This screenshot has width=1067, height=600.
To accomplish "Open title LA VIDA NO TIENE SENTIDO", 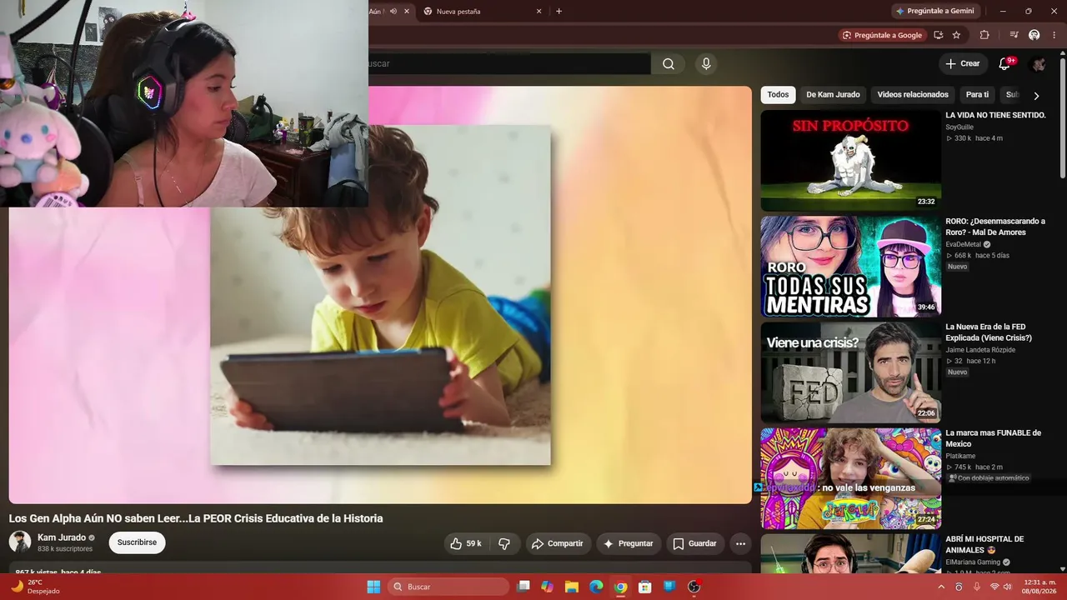I will point(995,115).
